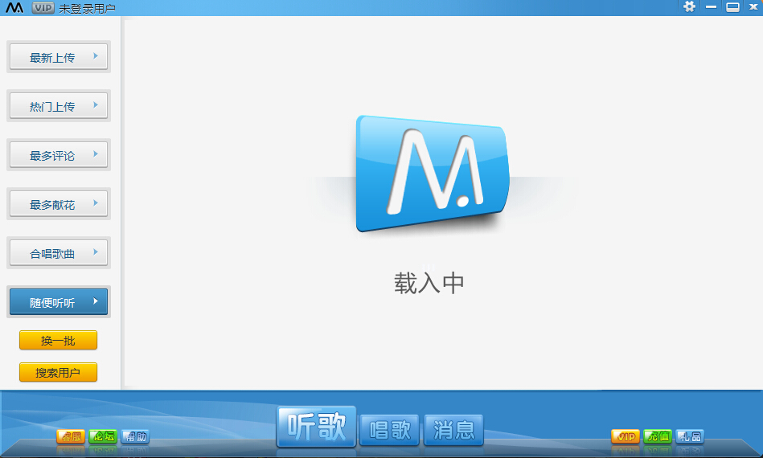This screenshot has height=458, width=763.
Task: Click the 换一批 refresh batch button
Action: (58, 341)
